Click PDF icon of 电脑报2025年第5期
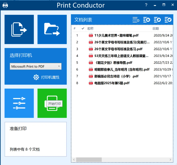The image size is (177, 165). [91, 83]
